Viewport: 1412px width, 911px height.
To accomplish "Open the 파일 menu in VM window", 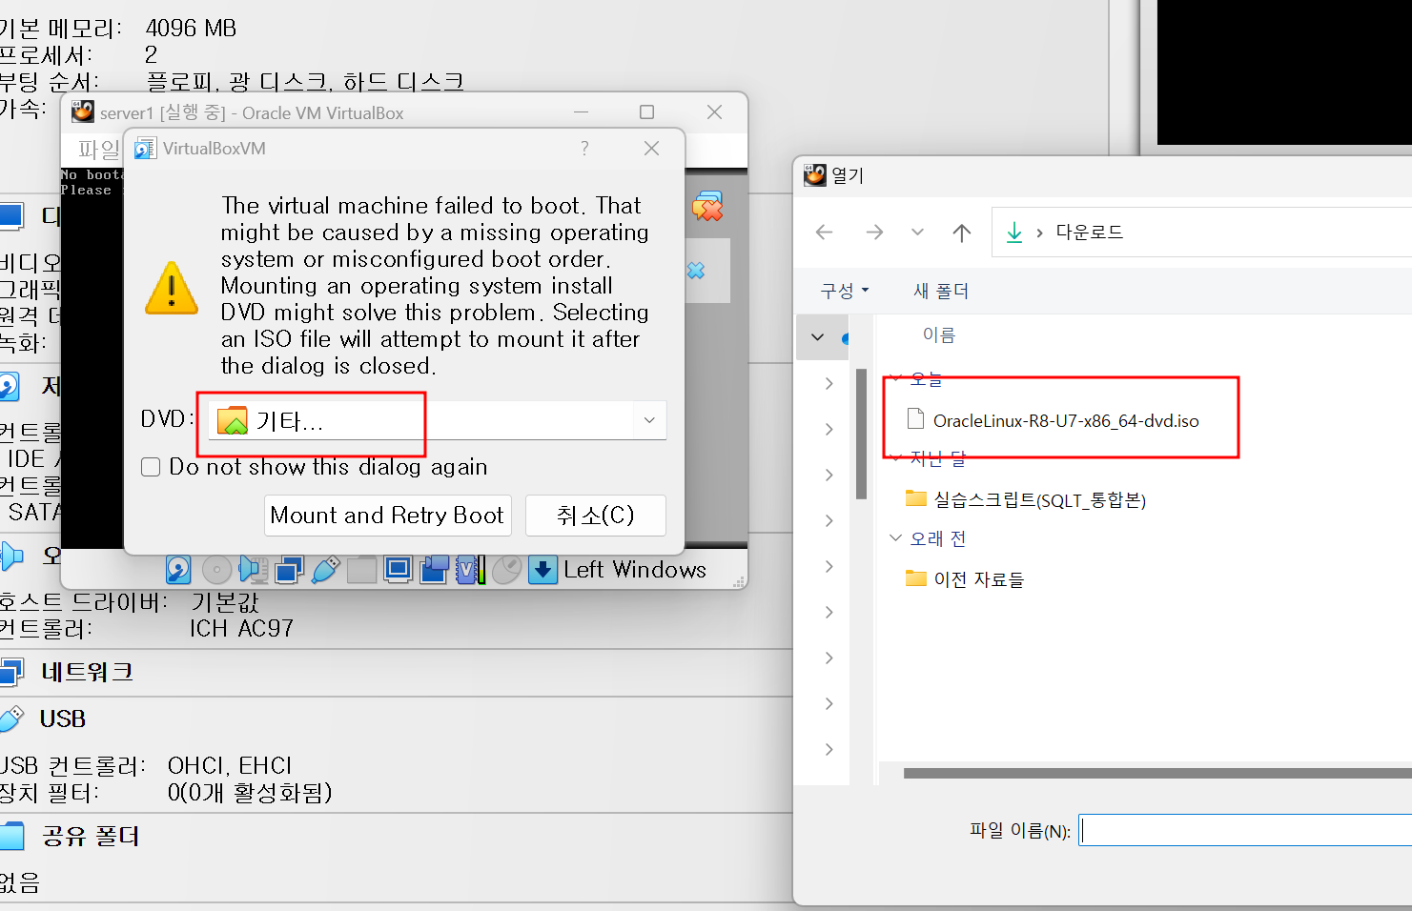I will (98, 149).
